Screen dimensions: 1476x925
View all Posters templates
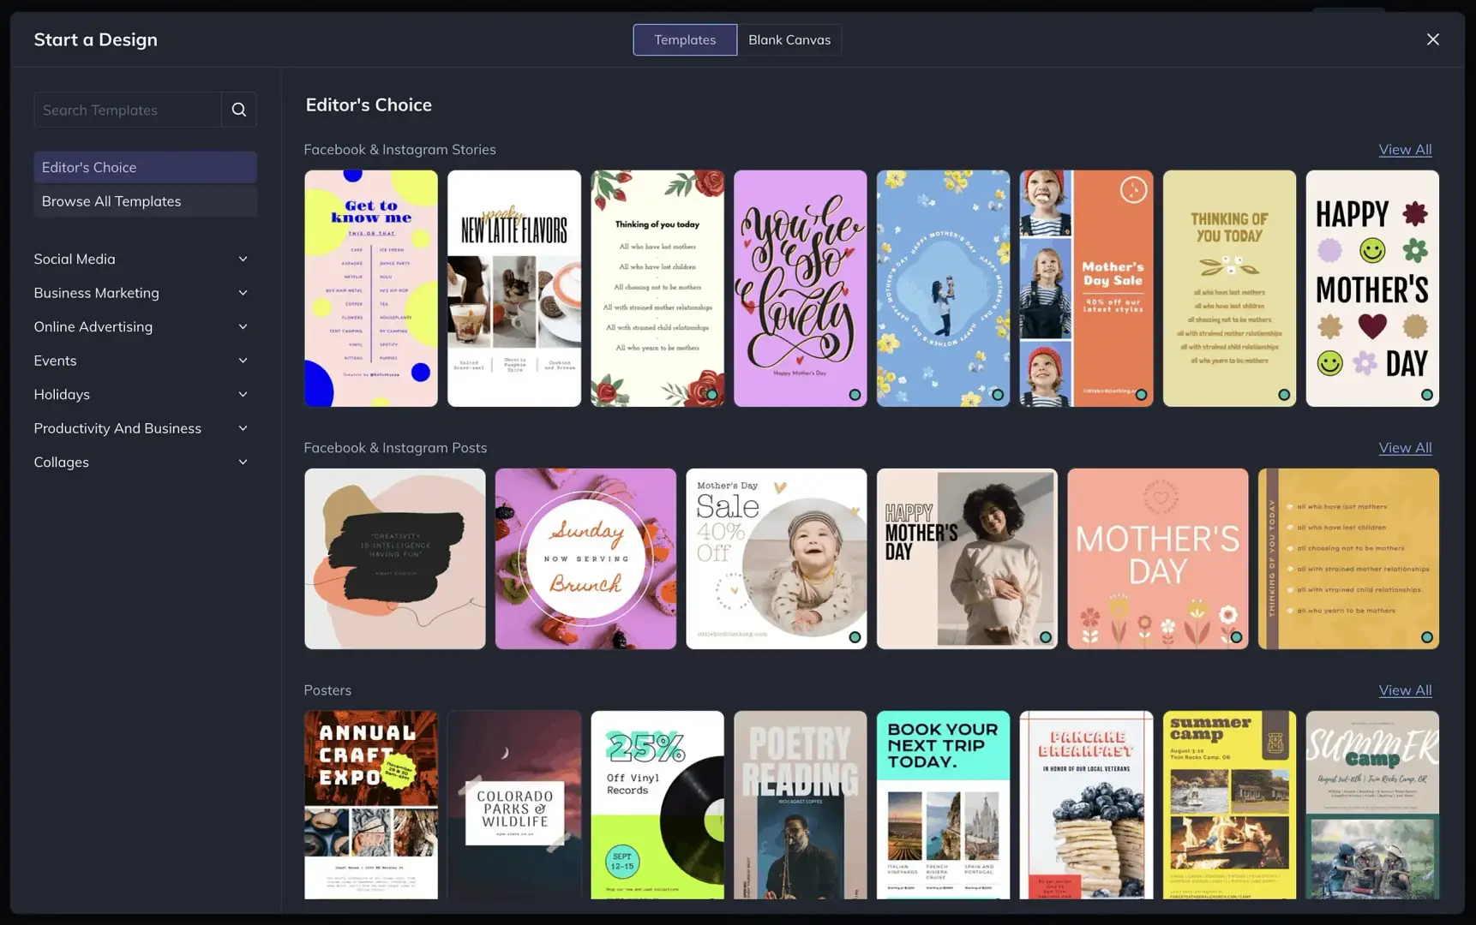click(x=1404, y=689)
